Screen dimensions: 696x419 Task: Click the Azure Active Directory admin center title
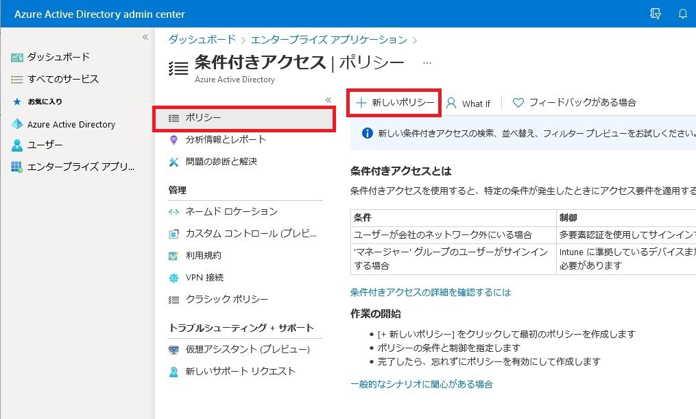point(99,14)
